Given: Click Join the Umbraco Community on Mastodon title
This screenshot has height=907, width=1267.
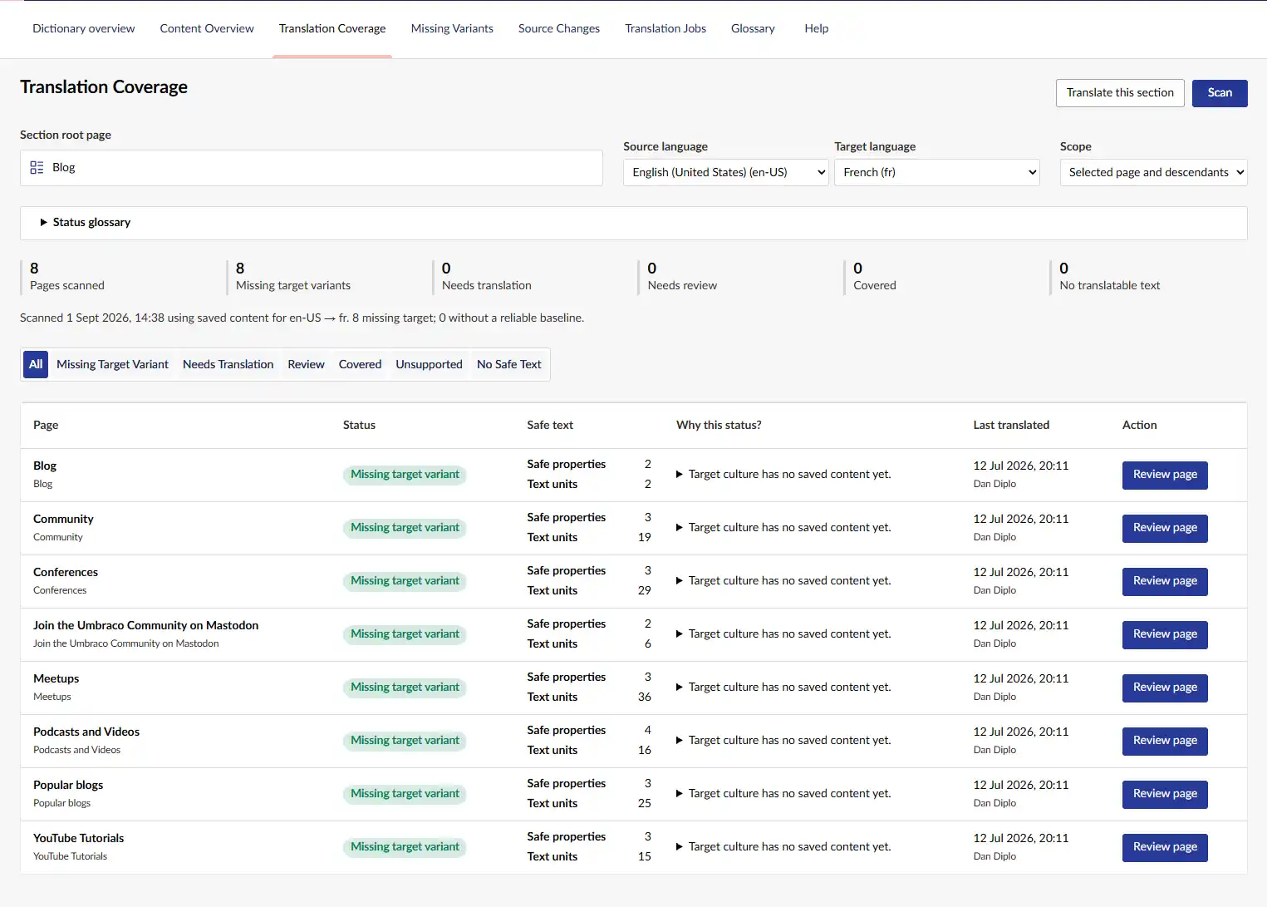Looking at the screenshot, I should pyautogui.click(x=145, y=625).
